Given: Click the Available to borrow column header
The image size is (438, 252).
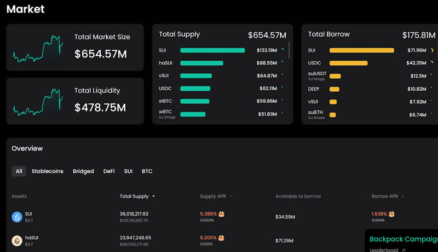Looking at the screenshot, I should point(298,196).
